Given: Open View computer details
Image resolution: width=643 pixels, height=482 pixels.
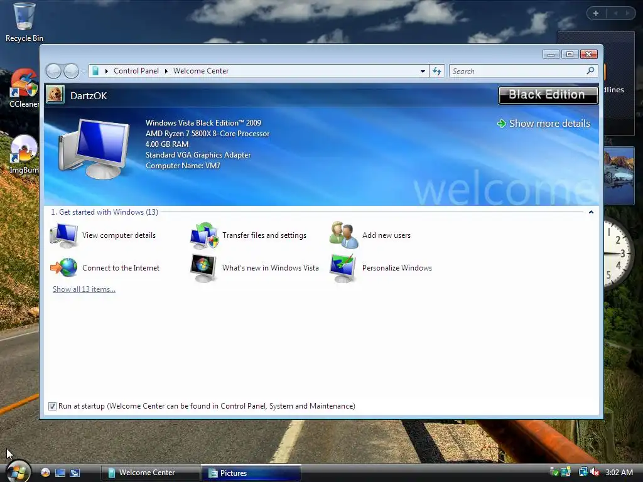Looking at the screenshot, I should click(x=104, y=235).
